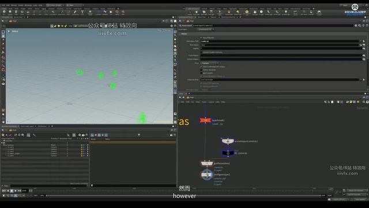Click the arrow beside the top path field
Screen dimensions: 369x208
pos(364,41)
